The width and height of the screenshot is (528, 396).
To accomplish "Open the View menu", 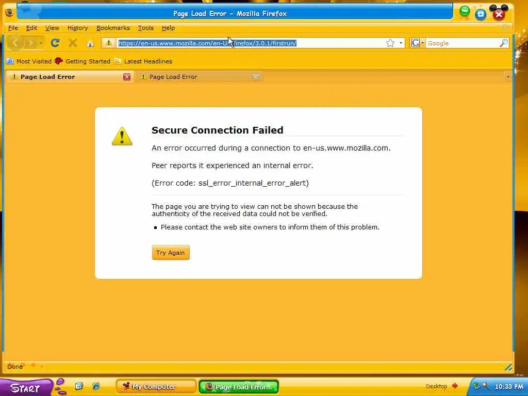I will point(52,28).
